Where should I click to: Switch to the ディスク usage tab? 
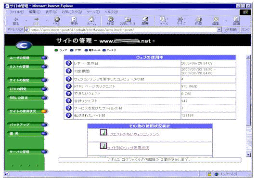[109, 50]
